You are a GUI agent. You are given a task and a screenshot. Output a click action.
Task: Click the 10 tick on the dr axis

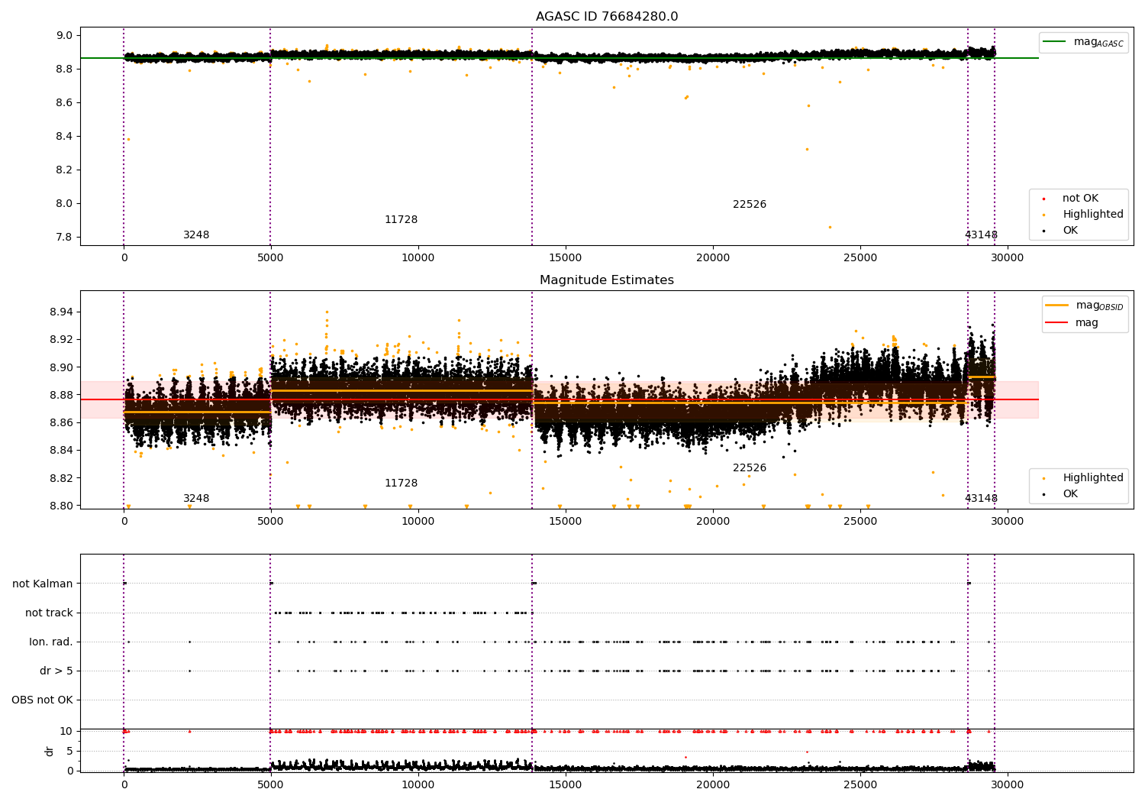tap(66, 732)
